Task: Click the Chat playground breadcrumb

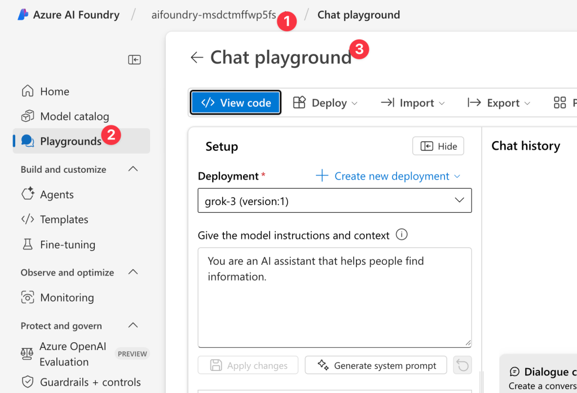Action: pos(358,15)
